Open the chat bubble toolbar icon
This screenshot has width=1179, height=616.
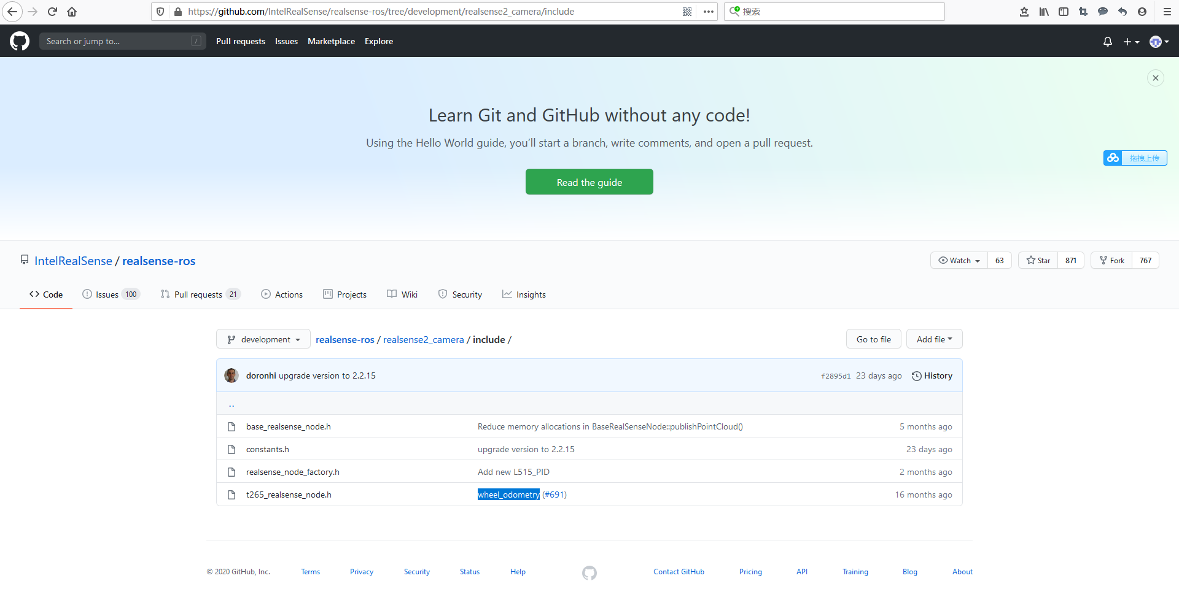(x=1103, y=12)
